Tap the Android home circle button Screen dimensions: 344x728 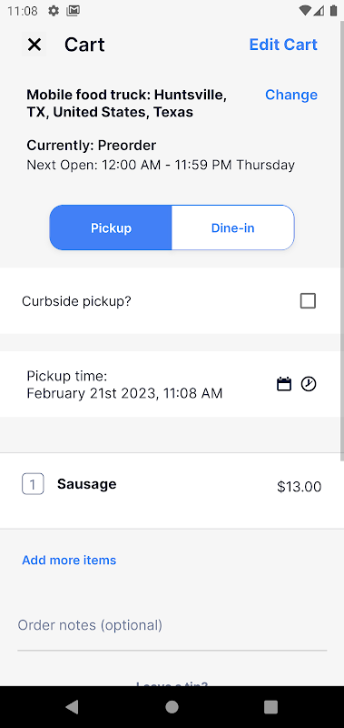point(172,707)
